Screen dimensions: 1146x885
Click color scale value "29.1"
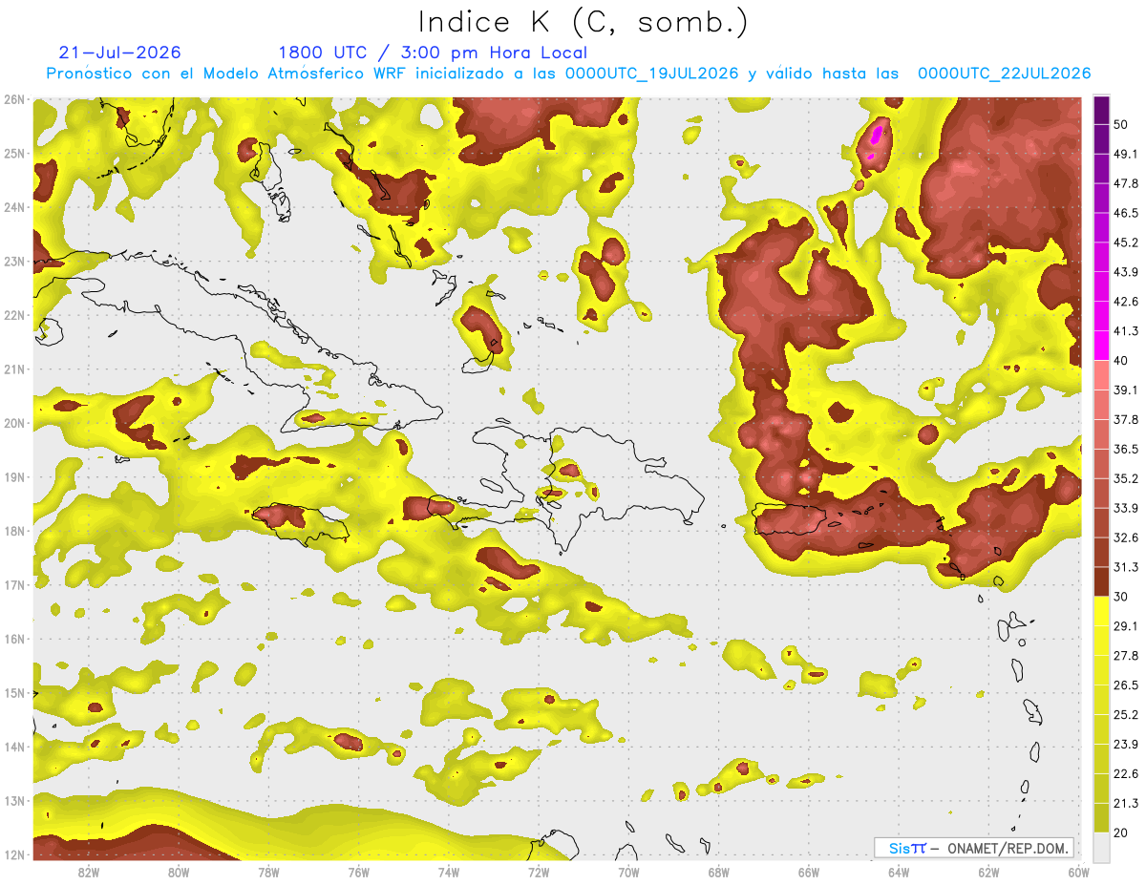point(1126,626)
